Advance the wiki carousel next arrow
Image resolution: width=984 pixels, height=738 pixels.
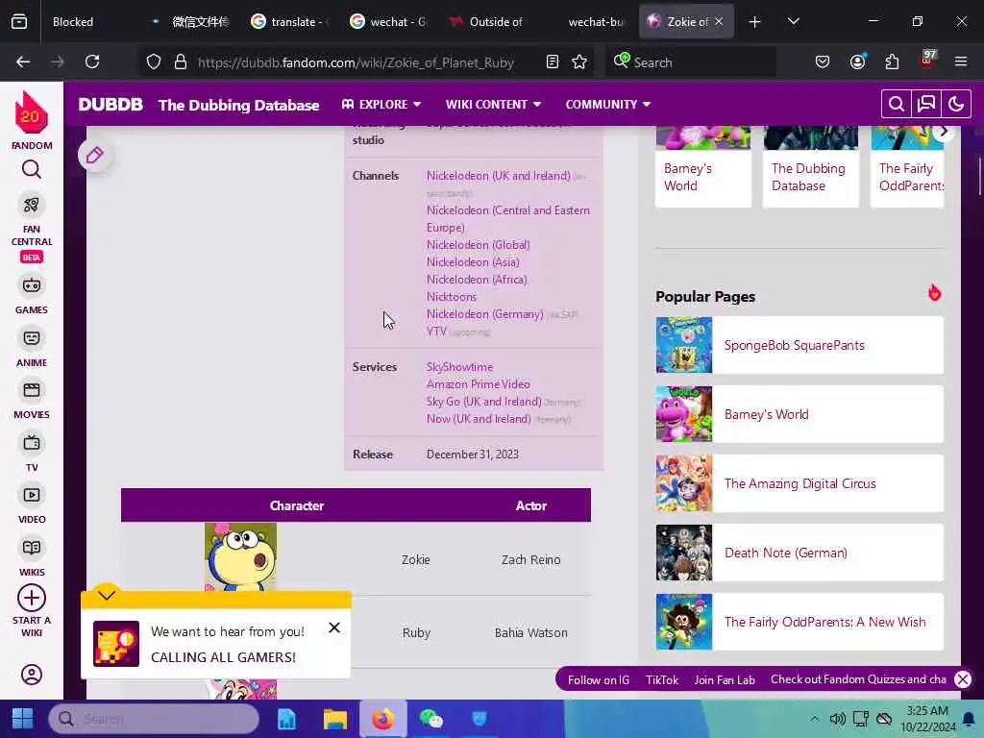click(x=943, y=132)
